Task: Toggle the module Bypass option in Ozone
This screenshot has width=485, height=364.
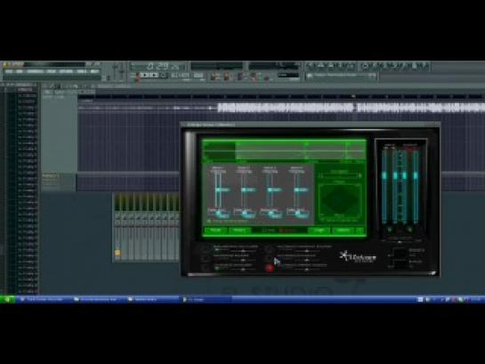Action: click(287, 231)
